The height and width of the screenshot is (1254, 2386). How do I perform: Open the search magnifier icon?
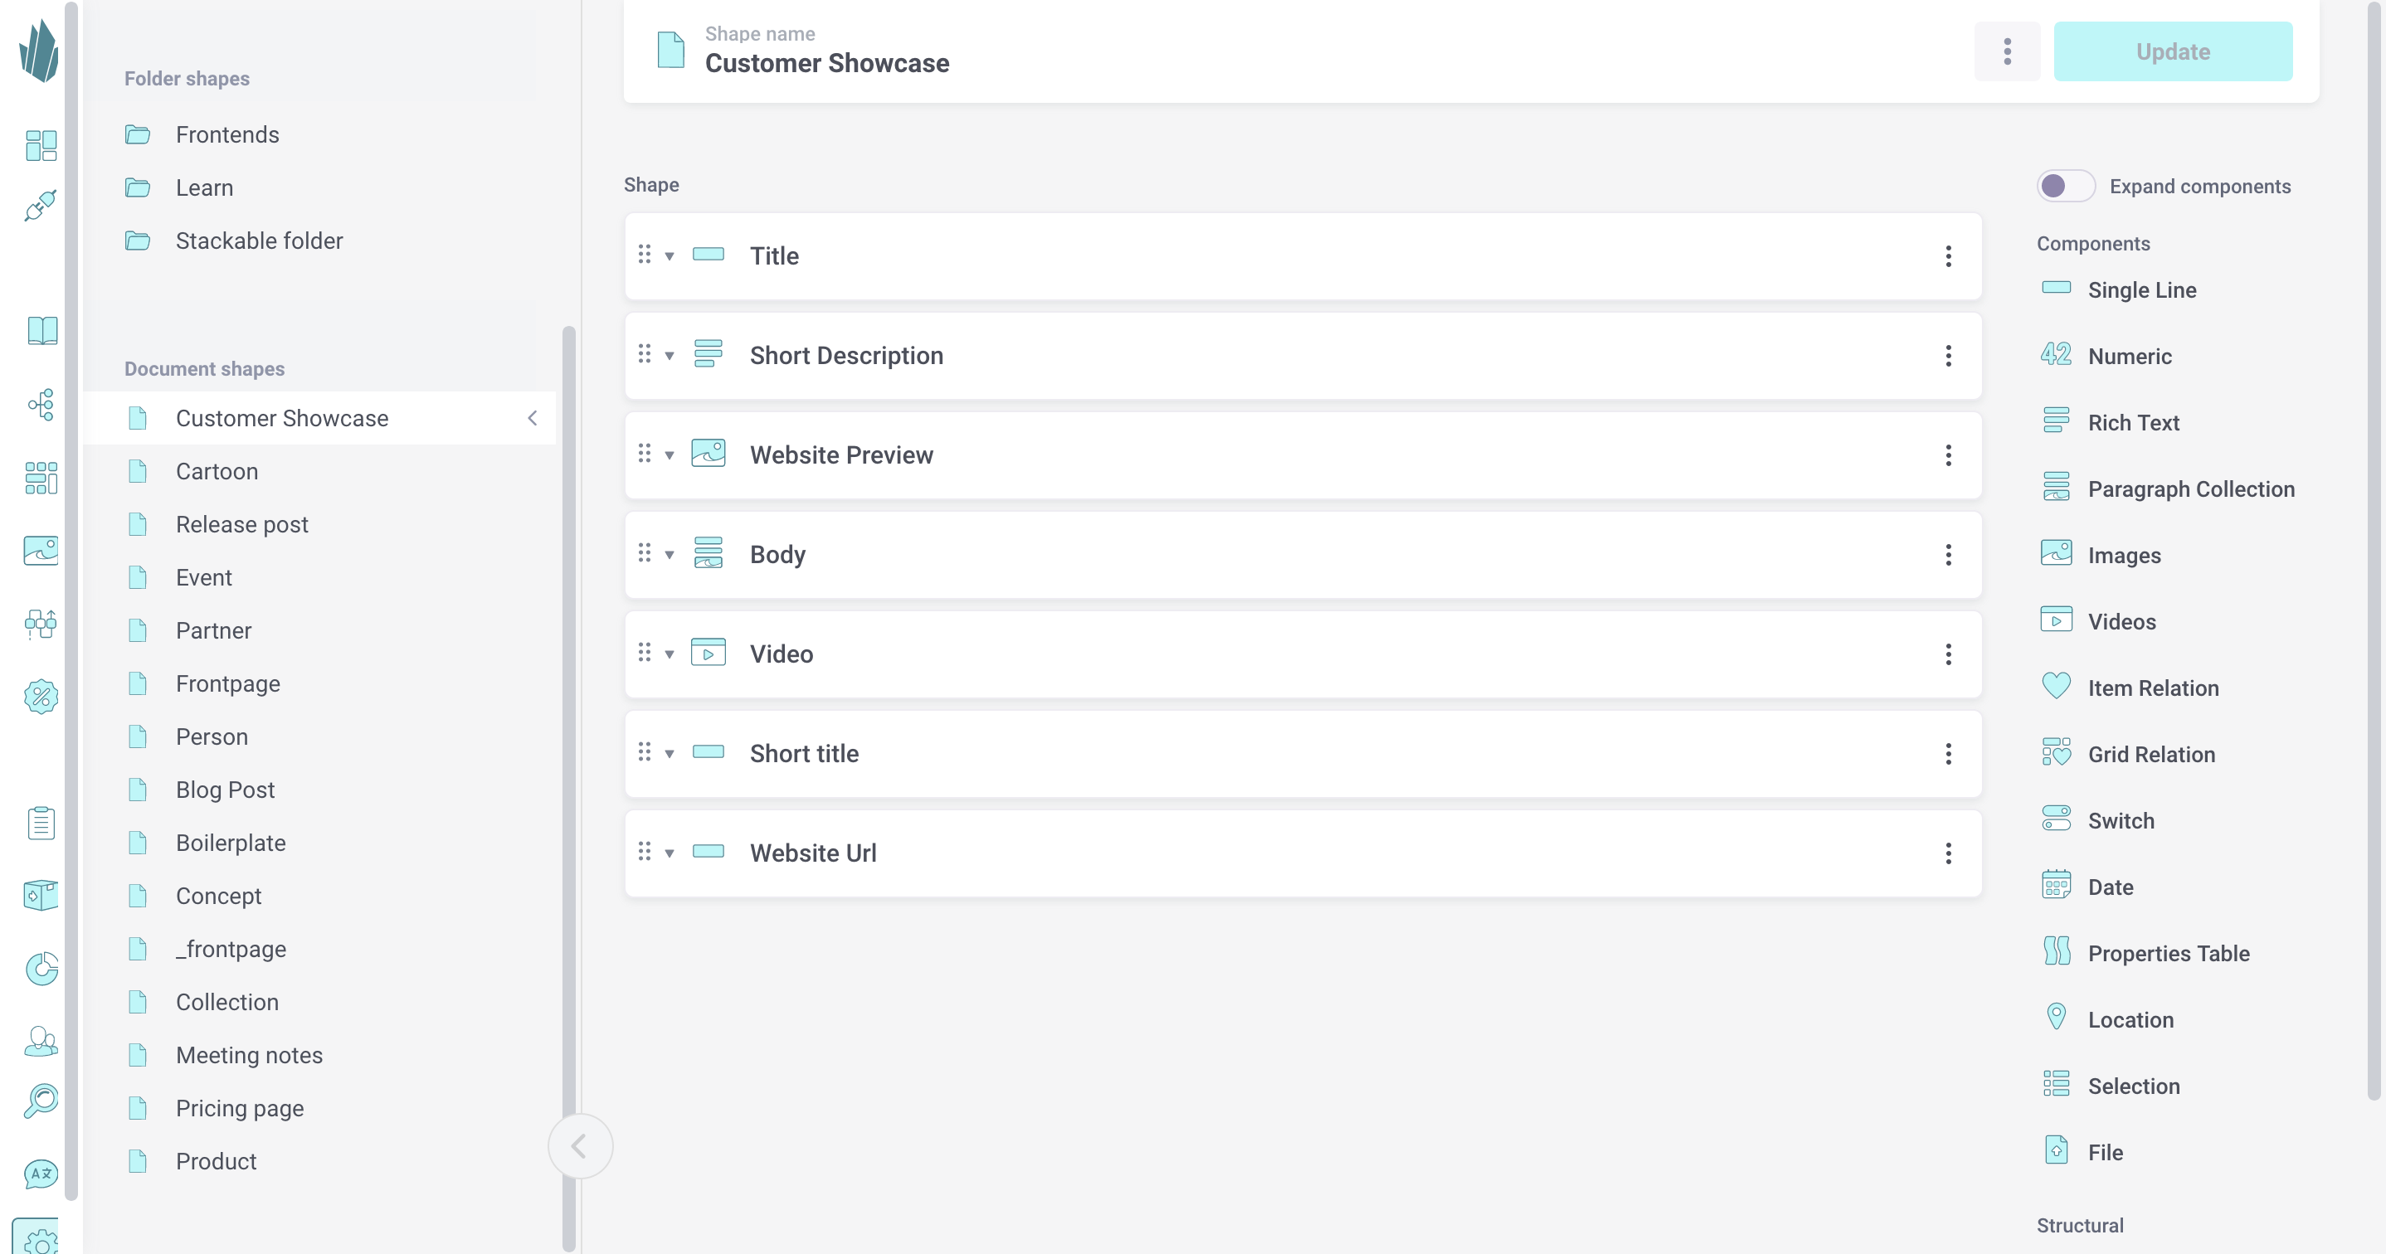tap(40, 1101)
